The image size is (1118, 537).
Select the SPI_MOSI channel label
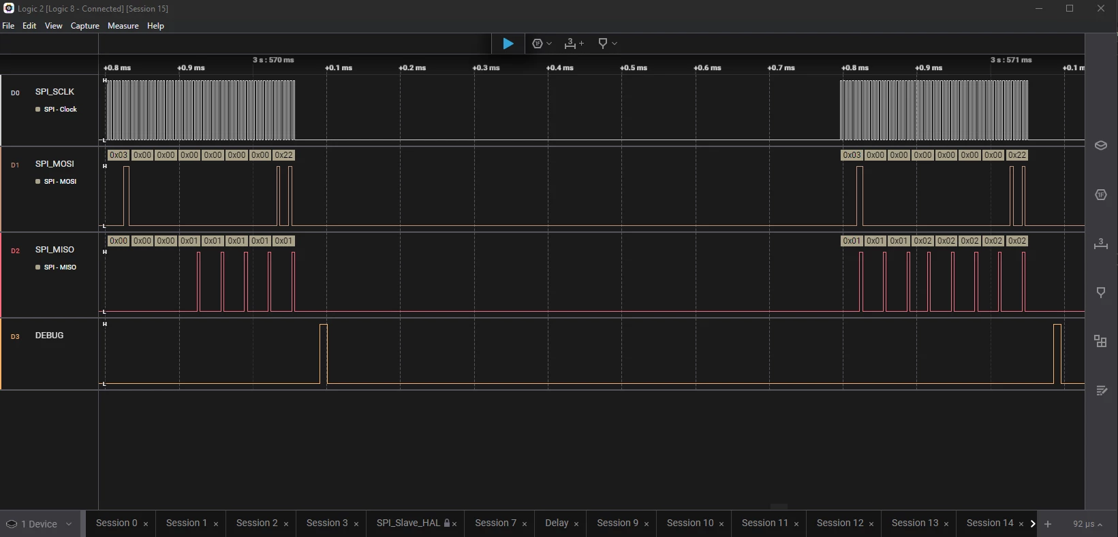tap(55, 164)
